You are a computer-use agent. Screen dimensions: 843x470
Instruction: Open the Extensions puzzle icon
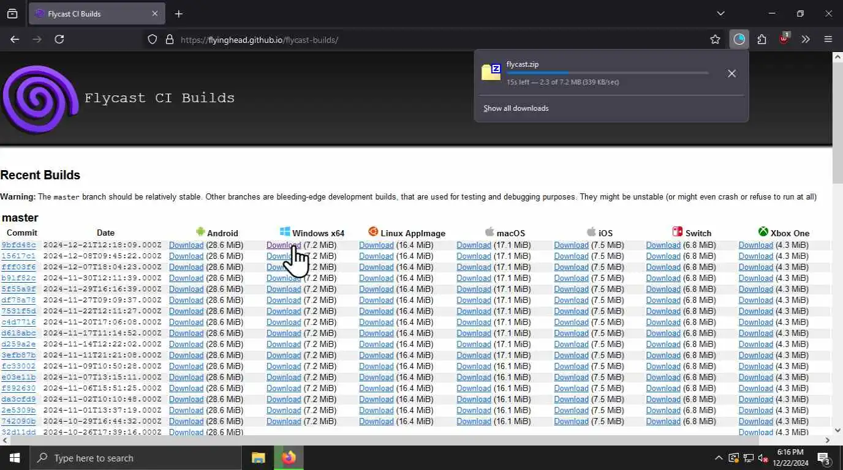pyautogui.click(x=762, y=39)
